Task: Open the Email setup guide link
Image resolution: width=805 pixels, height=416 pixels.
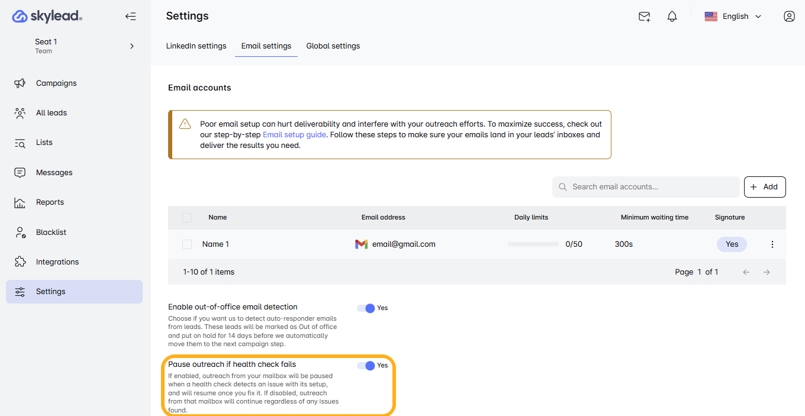Action: [x=294, y=135]
